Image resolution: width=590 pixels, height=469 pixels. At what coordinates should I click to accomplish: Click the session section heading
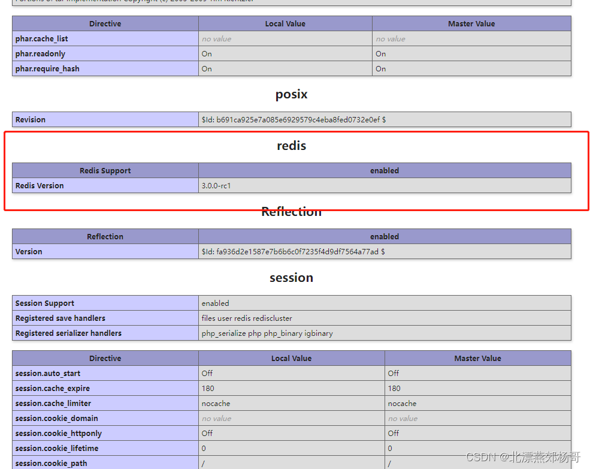(292, 278)
